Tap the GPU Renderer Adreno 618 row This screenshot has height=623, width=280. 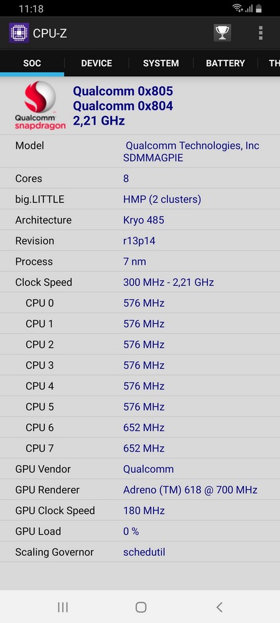[140, 490]
